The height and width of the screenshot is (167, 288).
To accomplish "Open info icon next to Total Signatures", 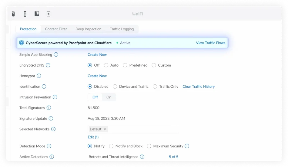I will (49, 108).
